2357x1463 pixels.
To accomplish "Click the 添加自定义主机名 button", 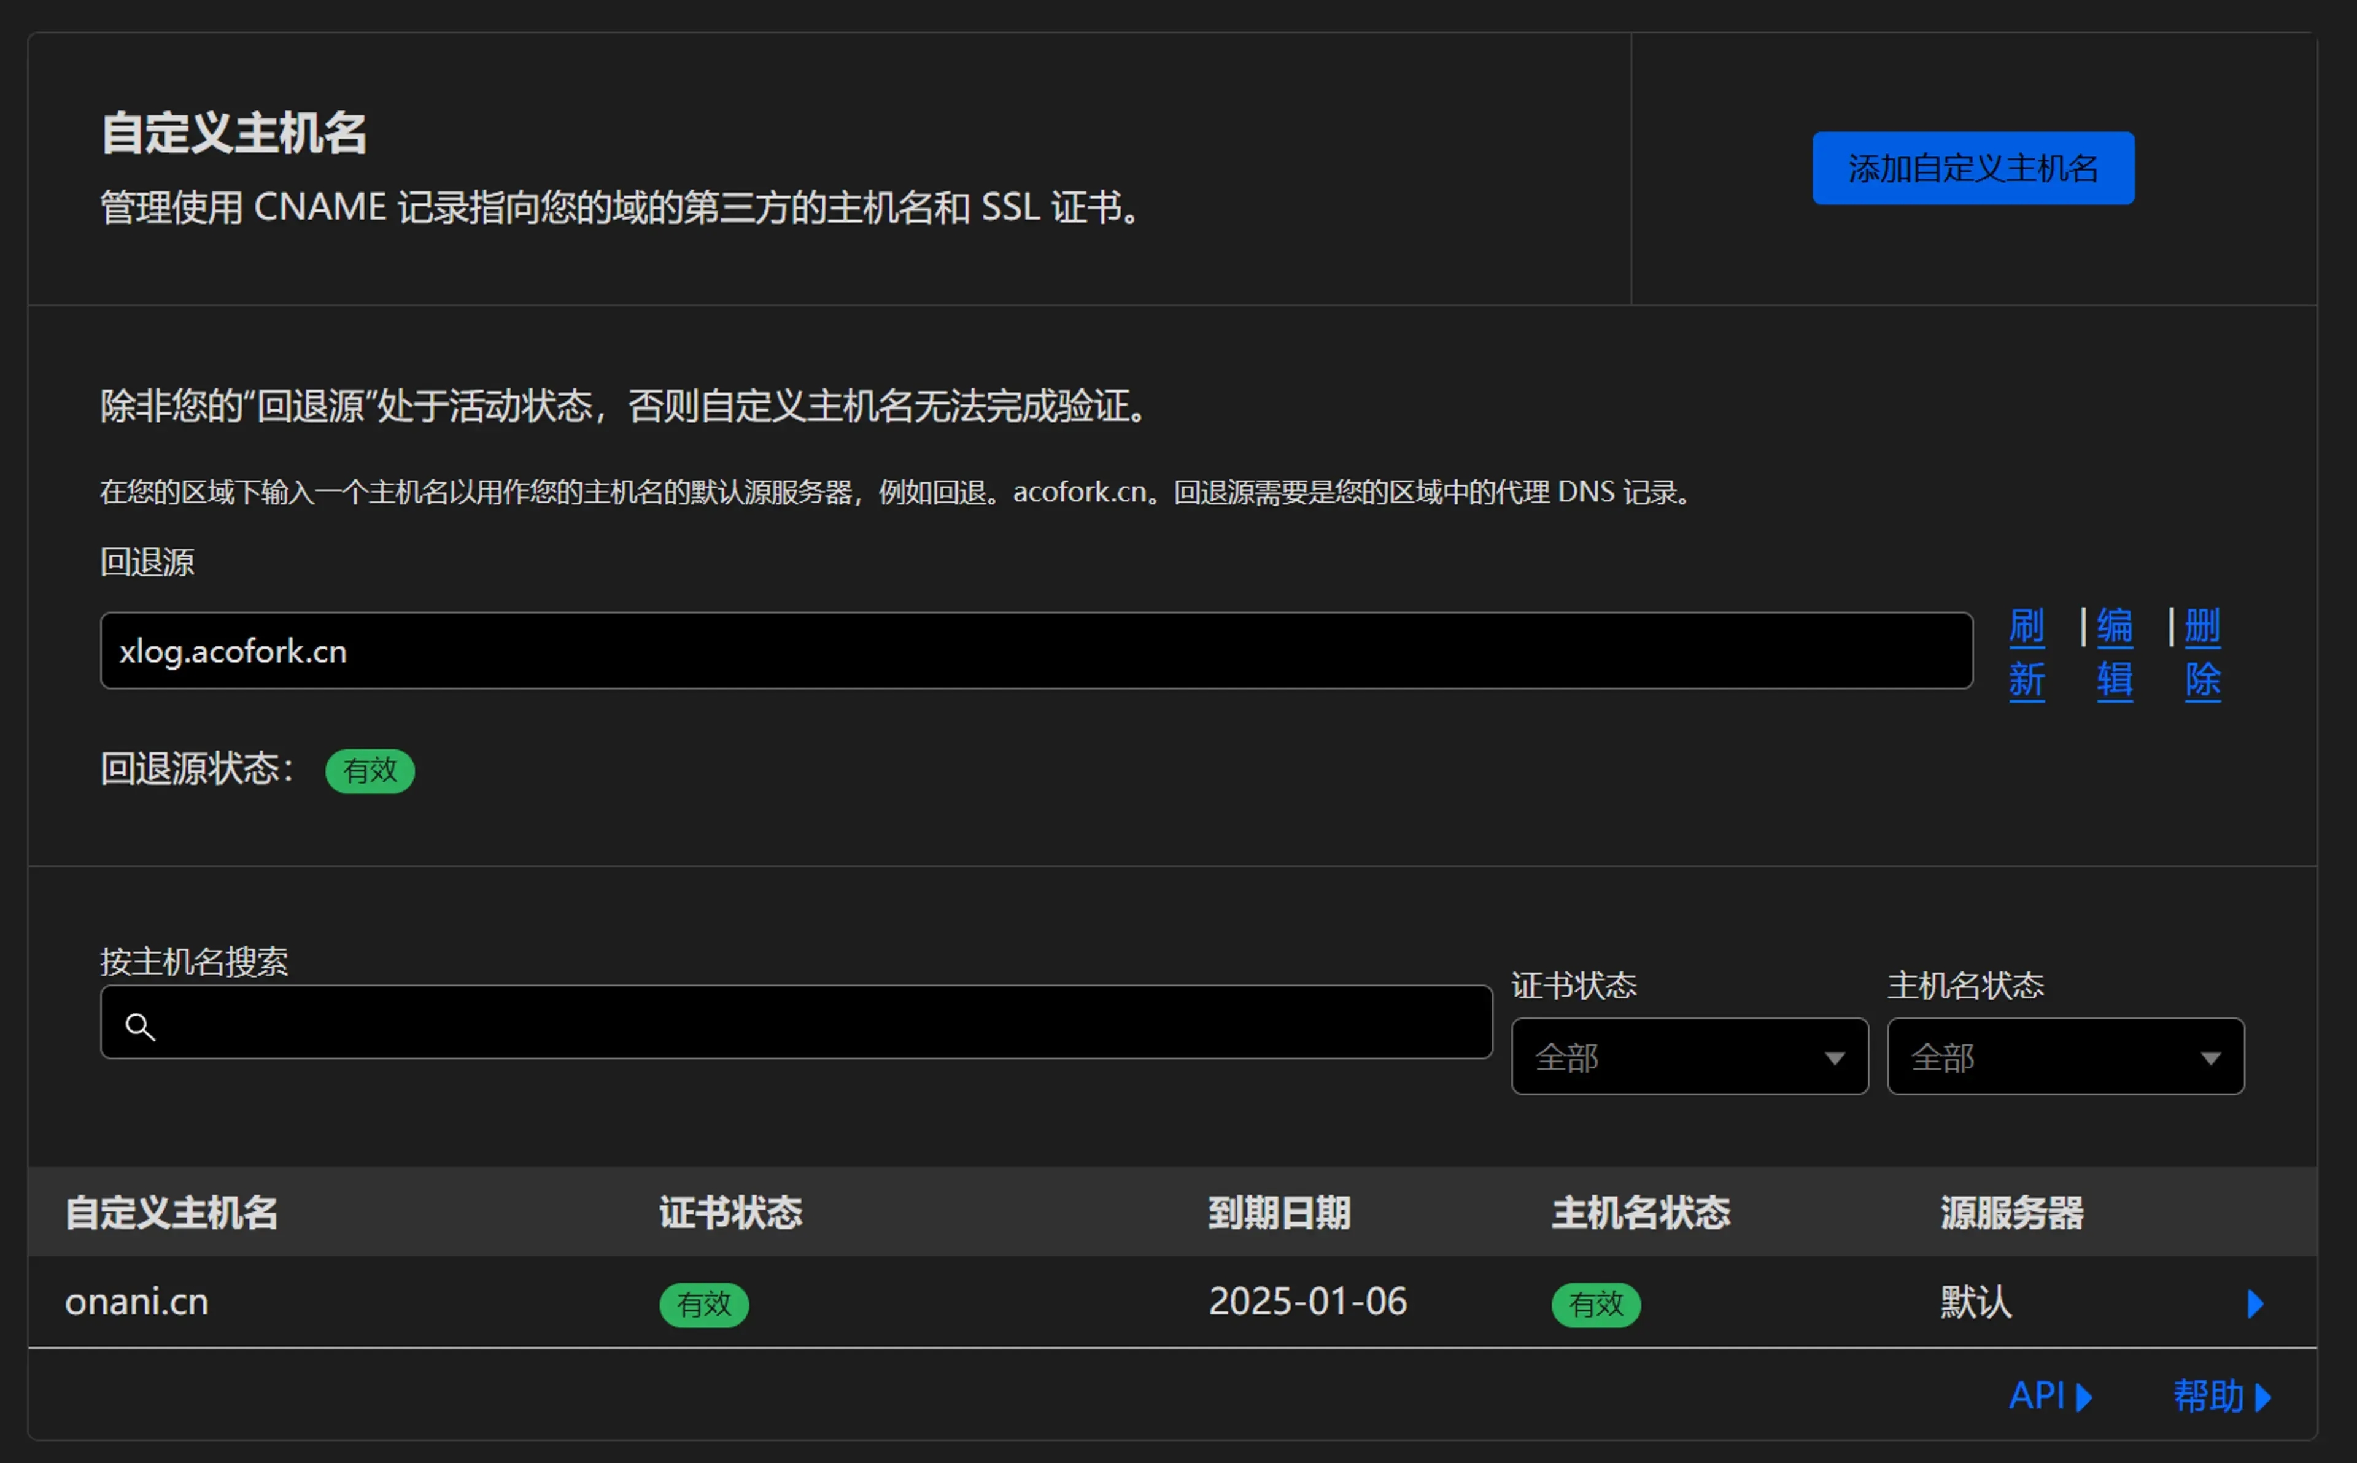I will [x=1972, y=168].
